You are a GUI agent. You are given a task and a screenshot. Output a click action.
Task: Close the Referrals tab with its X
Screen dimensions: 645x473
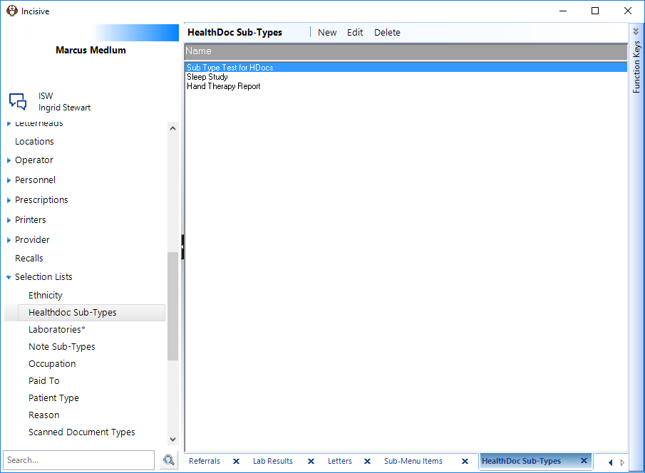pos(236,461)
